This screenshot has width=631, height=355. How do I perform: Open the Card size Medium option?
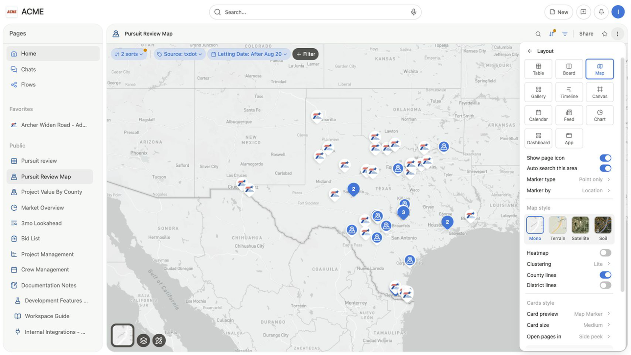click(x=569, y=325)
